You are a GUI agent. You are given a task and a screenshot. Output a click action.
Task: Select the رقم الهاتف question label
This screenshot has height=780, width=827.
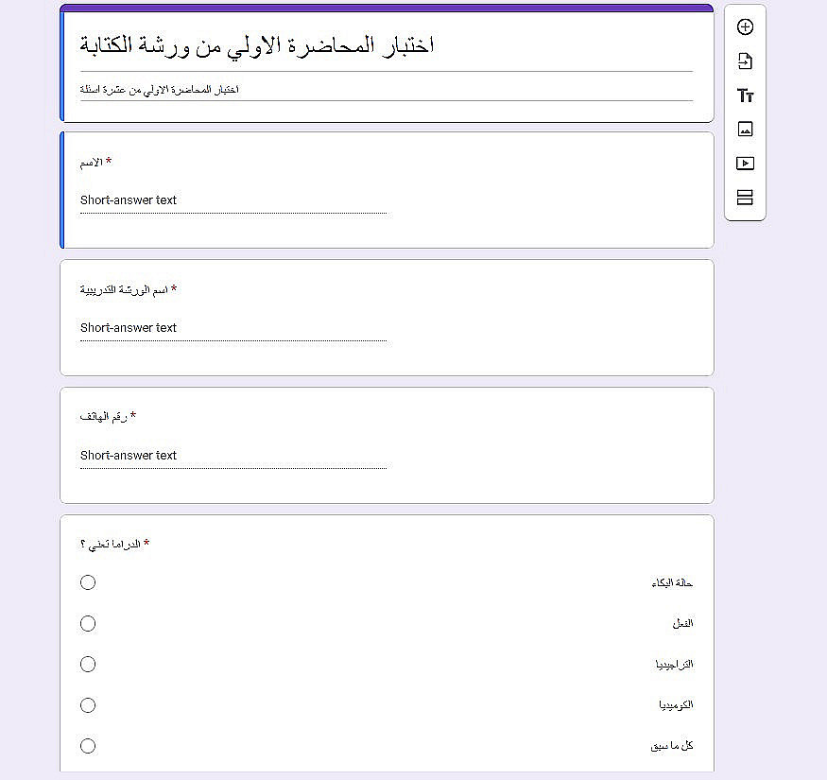(x=104, y=417)
